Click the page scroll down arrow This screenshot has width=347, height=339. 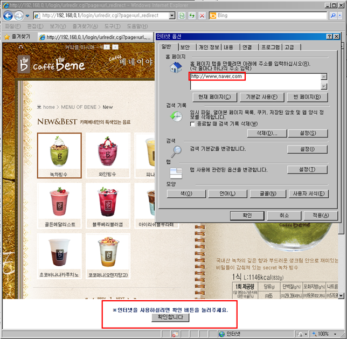click(341, 295)
